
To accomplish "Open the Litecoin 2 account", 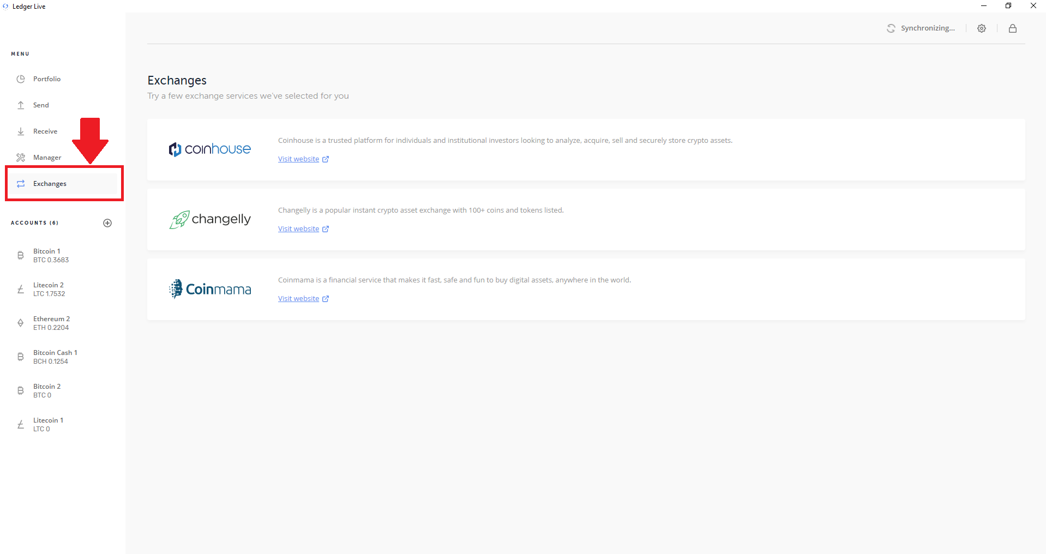I will tap(63, 290).
